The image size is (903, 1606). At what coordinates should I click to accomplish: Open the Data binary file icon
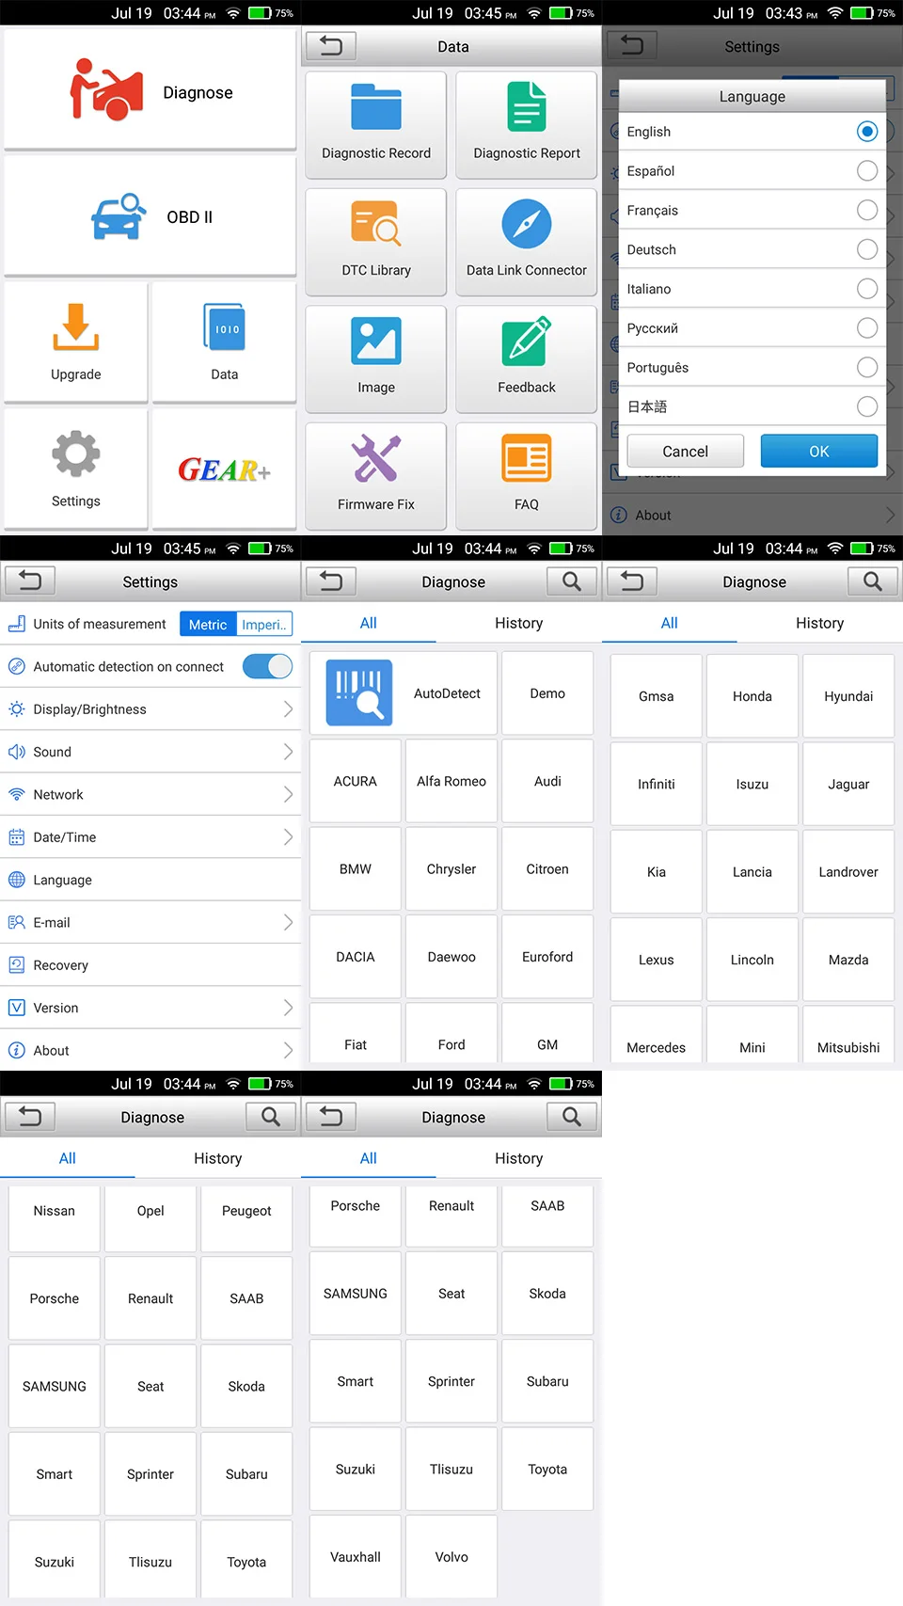click(x=225, y=327)
